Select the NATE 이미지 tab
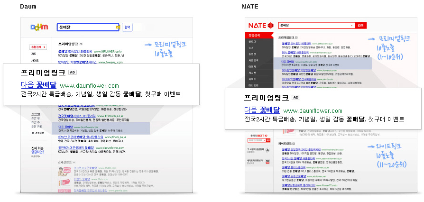424x202 pixels. click(x=252, y=66)
